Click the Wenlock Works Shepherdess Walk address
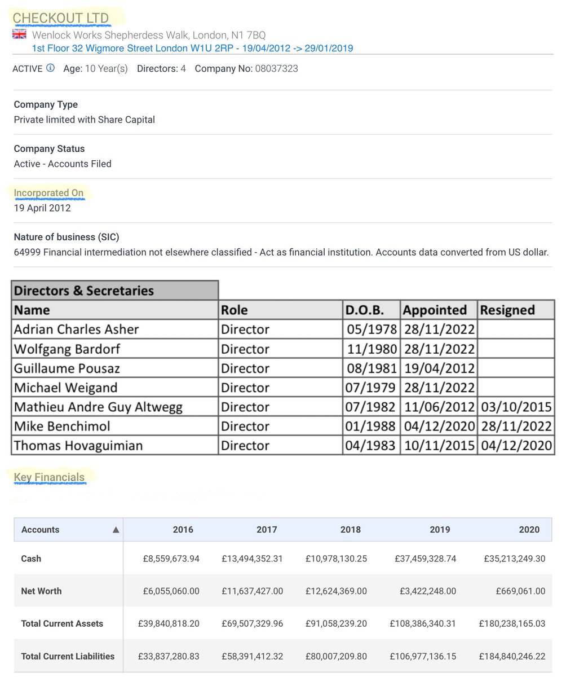 [149, 35]
